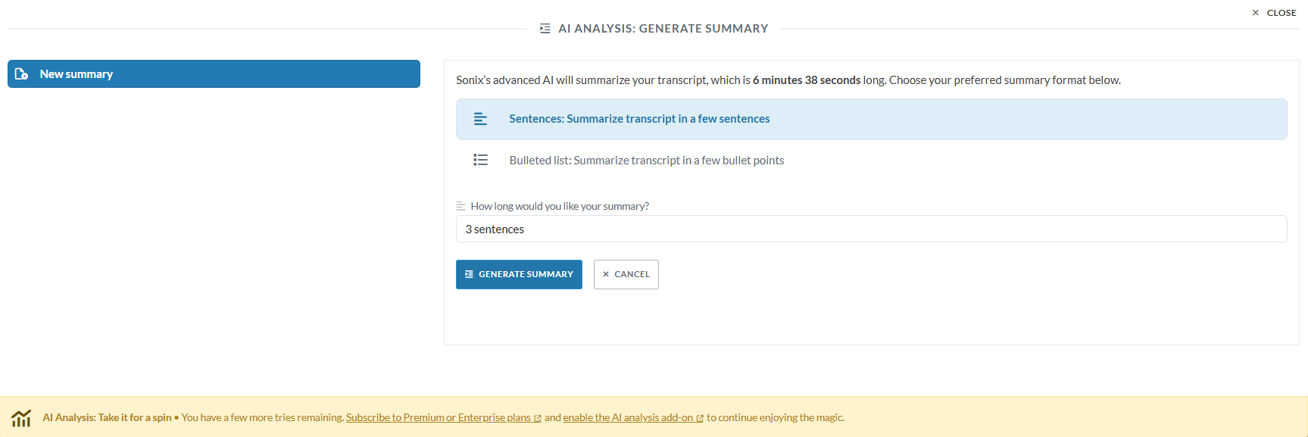Image resolution: width=1308 pixels, height=437 pixels.
Task: Click the Generate Summary button
Action: [x=519, y=274]
